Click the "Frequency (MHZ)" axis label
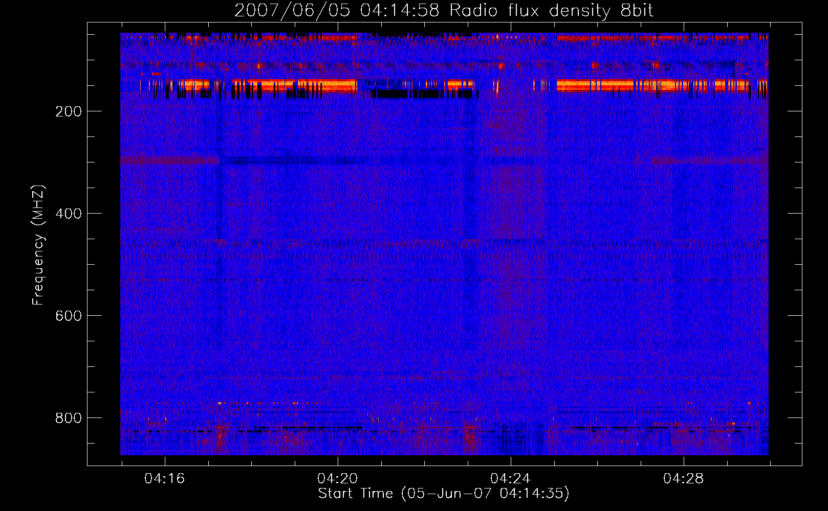This screenshot has width=828, height=511. point(38,245)
